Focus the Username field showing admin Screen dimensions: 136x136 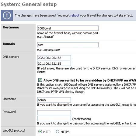pyautogui.click(x=54, y=100)
